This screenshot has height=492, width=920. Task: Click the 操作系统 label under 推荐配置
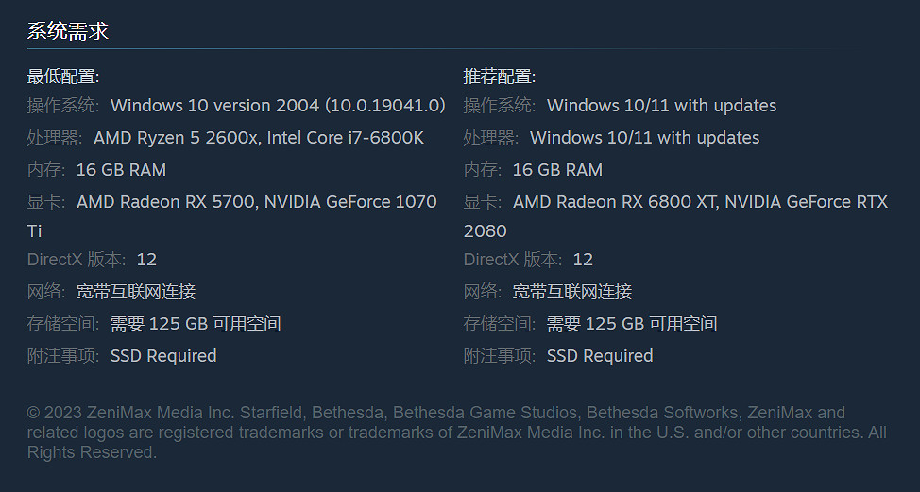click(499, 106)
